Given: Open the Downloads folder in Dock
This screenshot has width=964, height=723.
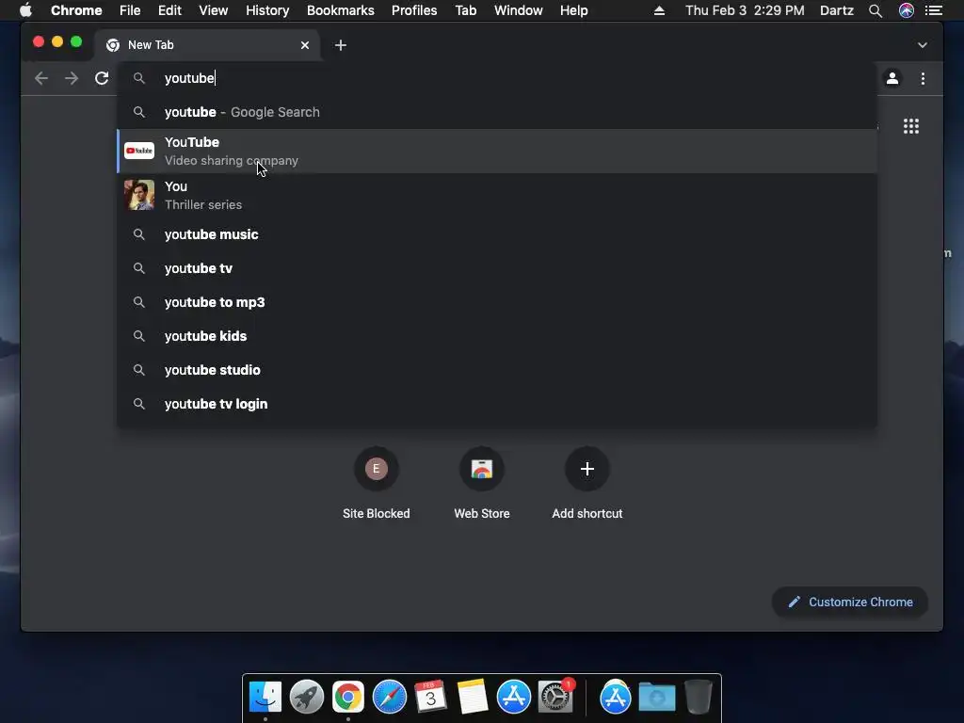Looking at the screenshot, I should click(656, 698).
